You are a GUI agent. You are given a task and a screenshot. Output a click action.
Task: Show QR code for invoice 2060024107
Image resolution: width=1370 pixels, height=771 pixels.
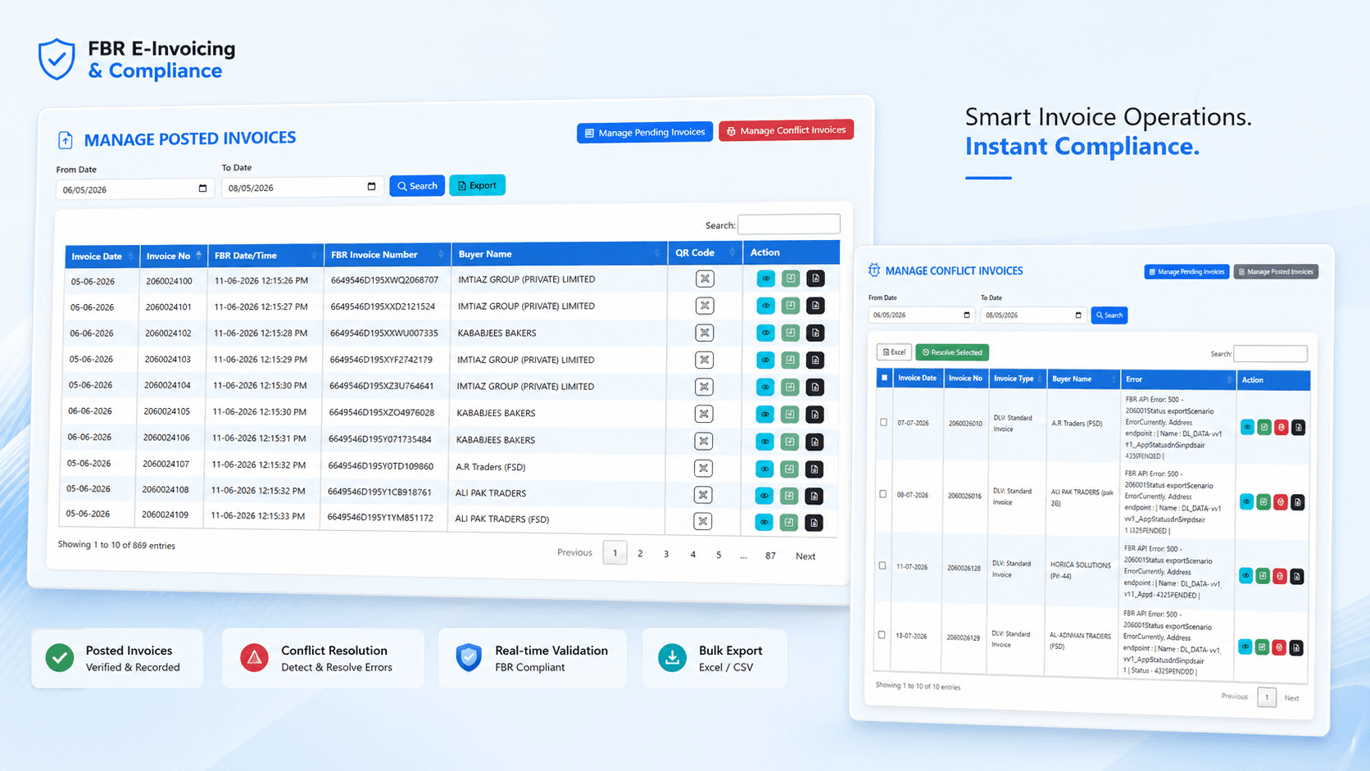pos(703,469)
